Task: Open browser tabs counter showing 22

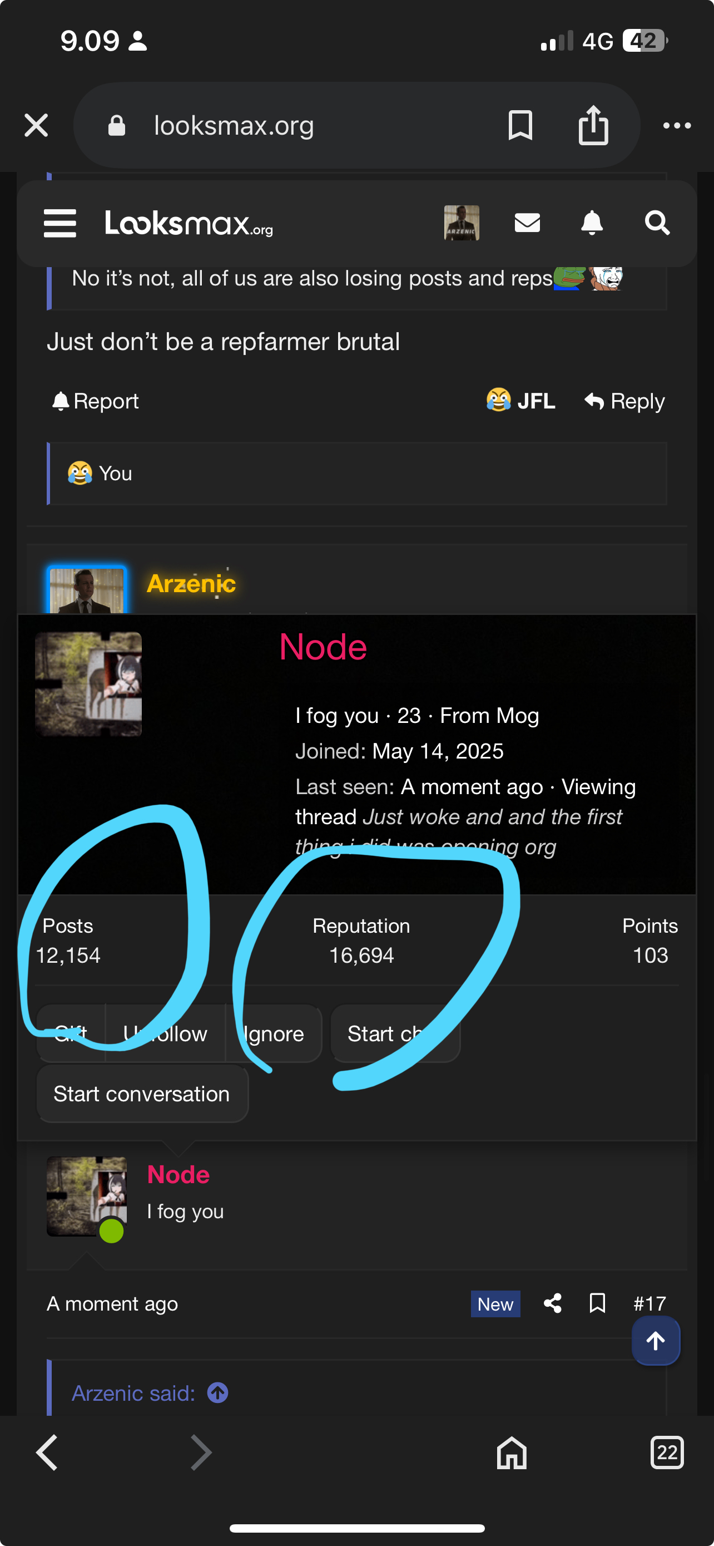Action: 667,1453
